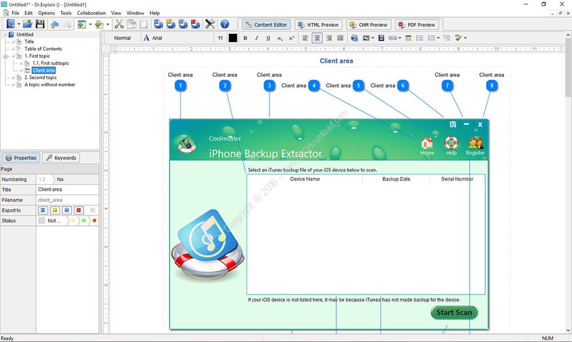Insert hyperlink with the globe icon

pyautogui.click(x=354, y=38)
